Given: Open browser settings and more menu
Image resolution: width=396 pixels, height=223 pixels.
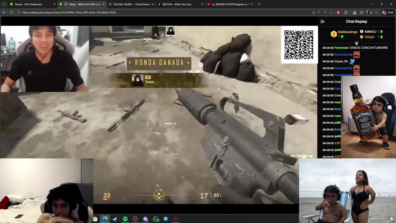Looking at the screenshot, I should click(x=376, y=12).
